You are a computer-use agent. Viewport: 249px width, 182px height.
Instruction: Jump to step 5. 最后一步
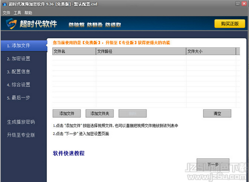18,97
